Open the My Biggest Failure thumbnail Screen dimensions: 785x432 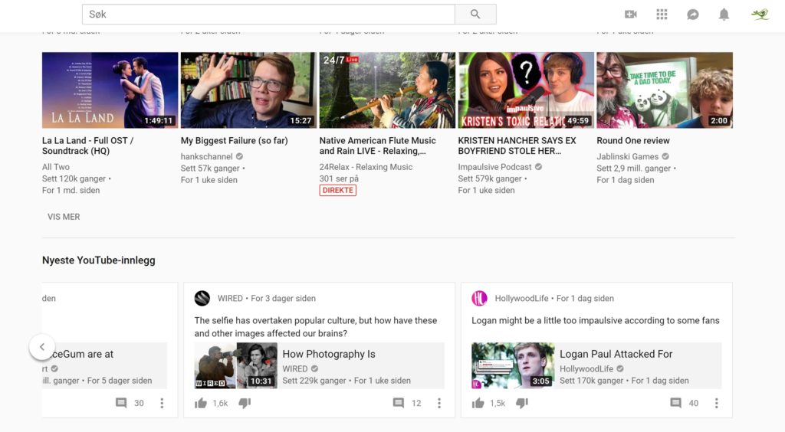tap(249, 90)
